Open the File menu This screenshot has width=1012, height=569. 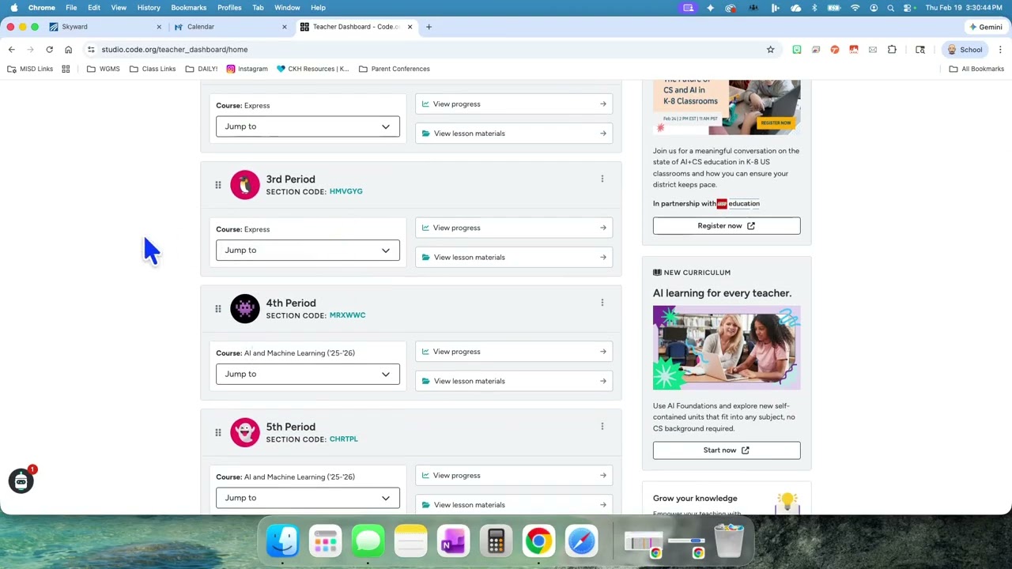click(x=71, y=8)
